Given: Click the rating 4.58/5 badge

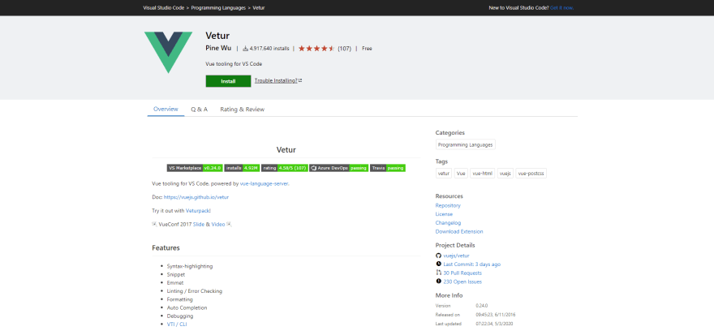Looking at the screenshot, I should coord(285,168).
